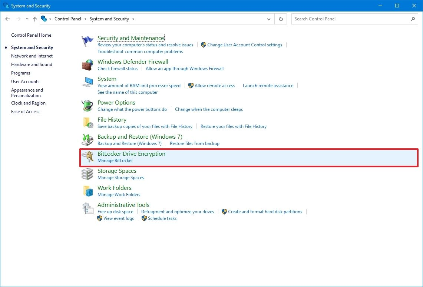Click Change User Account Control settings
Viewport: 423px width, 287px height.
click(245, 45)
